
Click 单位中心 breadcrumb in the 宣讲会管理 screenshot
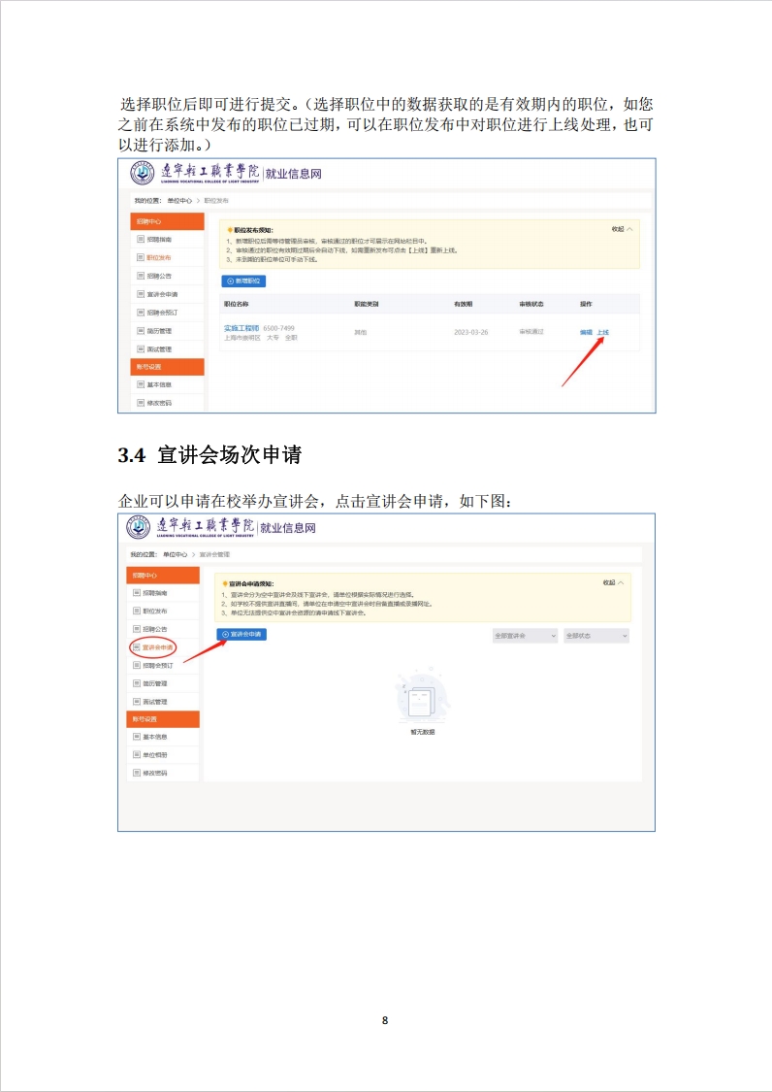[x=176, y=554]
